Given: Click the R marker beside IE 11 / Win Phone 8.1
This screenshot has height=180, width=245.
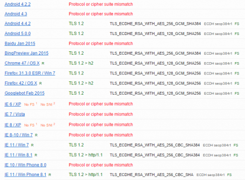Looking at the screenshot, I should (50, 175).
